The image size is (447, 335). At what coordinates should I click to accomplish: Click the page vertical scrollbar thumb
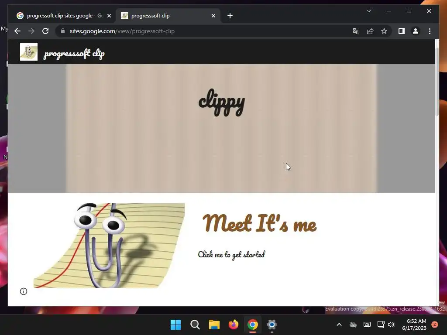tap(437, 81)
